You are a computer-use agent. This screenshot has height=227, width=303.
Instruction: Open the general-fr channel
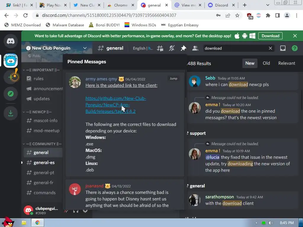(43, 183)
